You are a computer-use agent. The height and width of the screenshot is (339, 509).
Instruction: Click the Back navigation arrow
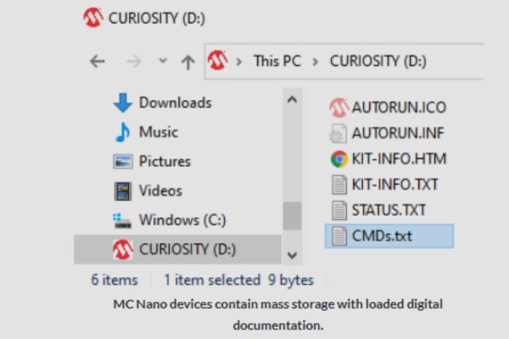pyautogui.click(x=98, y=62)
